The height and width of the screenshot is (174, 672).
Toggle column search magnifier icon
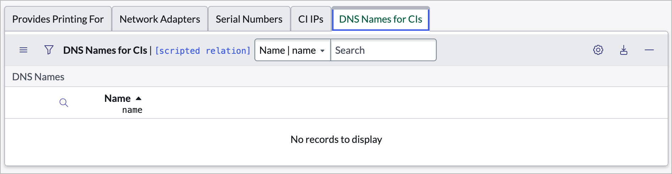64,103
